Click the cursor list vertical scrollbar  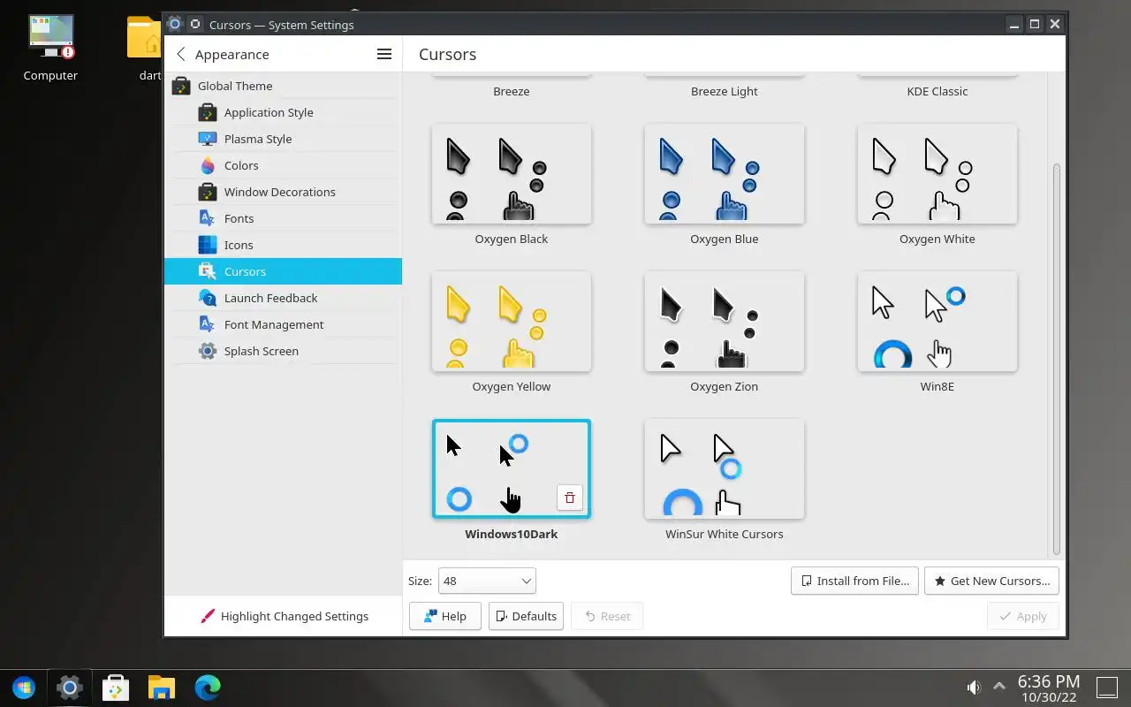point(1056,358)
